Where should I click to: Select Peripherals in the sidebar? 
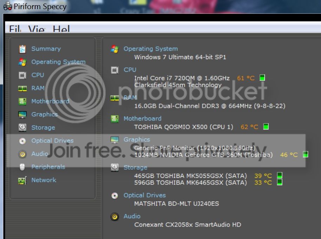48,167
